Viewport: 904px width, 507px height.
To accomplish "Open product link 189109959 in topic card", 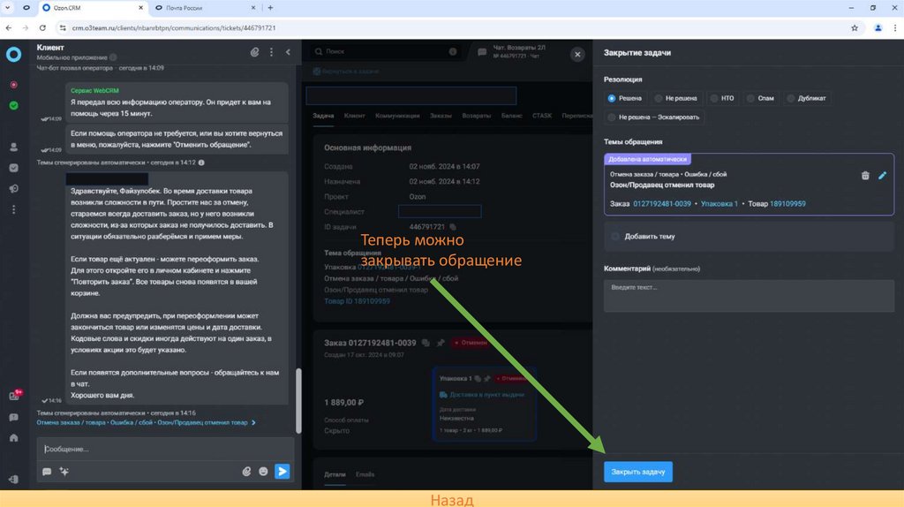I will click(x=787, y=204).
